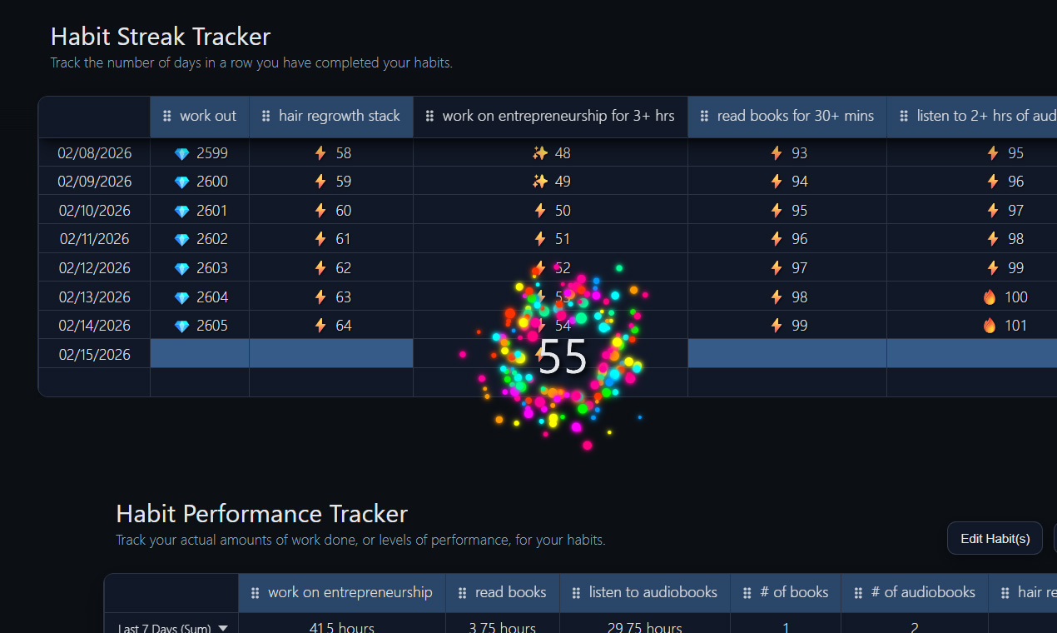Select the read books for 30+ mins header

(x=787, y=117)
